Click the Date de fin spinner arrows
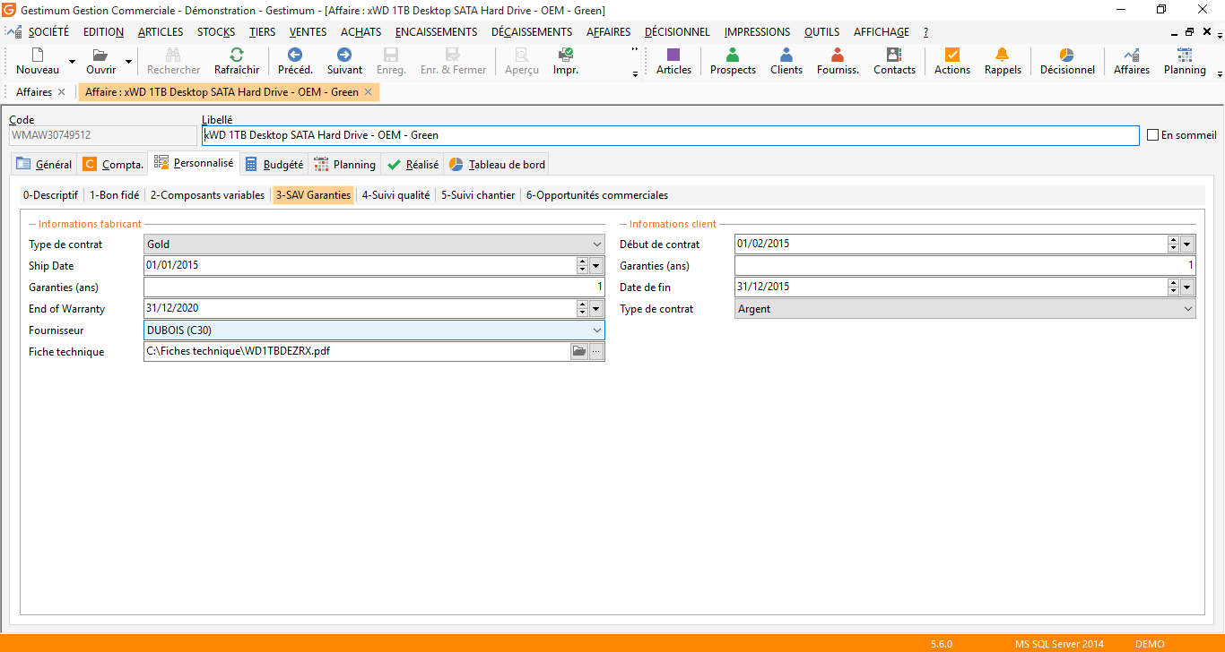Image resolution: width=1225 pixels, height=652 pixels. coord(1173,287)
